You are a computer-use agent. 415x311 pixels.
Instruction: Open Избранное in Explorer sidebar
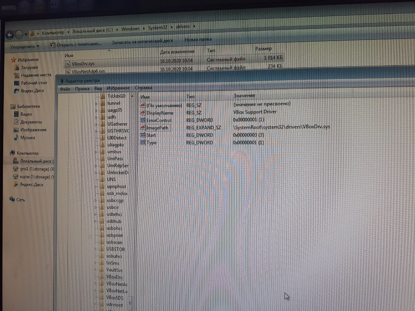28,60
